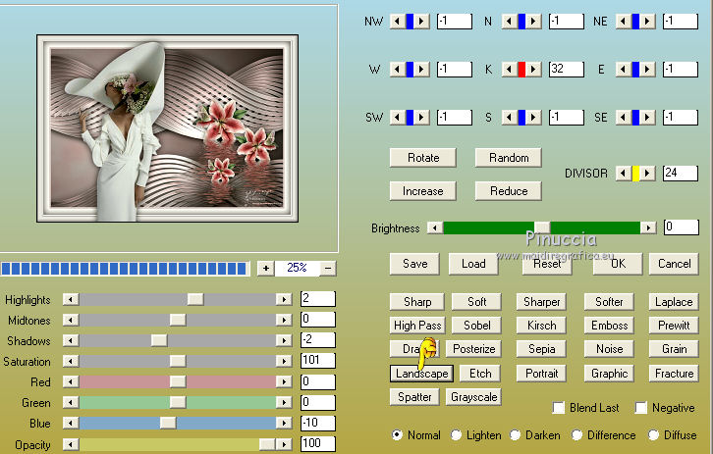Save the current filter settings

[414, 264]
